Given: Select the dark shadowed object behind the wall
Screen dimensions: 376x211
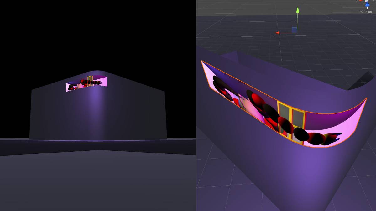Looking at the screenshot, I should point(363,82).
